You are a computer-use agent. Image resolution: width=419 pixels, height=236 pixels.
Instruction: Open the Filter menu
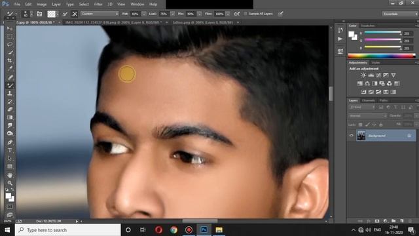coord(98,5)
